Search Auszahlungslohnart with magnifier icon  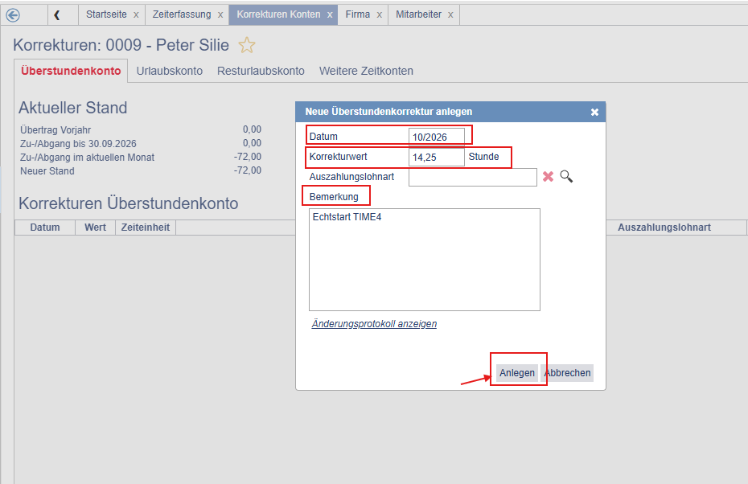566,176
